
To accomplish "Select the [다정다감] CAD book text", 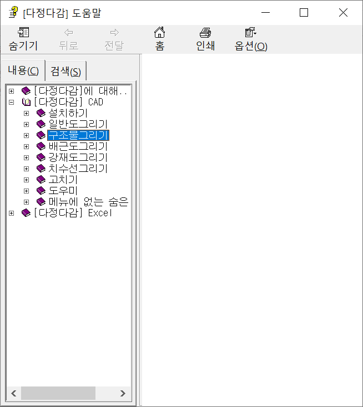I will [69, 102].
